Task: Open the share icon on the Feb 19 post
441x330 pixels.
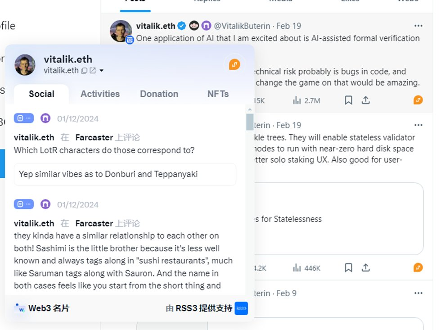Action: point(365,100)
